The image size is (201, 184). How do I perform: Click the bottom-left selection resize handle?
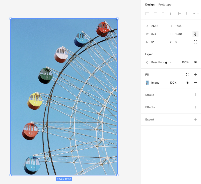[x=11, y=175]
